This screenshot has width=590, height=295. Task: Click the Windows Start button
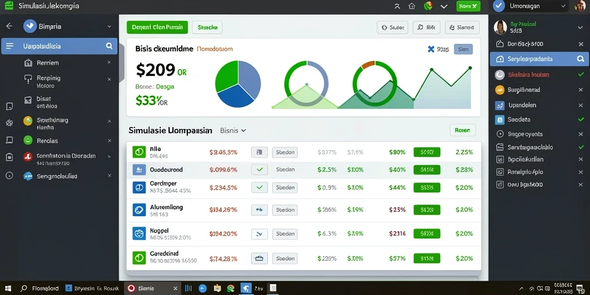click(x=8, y=288)
